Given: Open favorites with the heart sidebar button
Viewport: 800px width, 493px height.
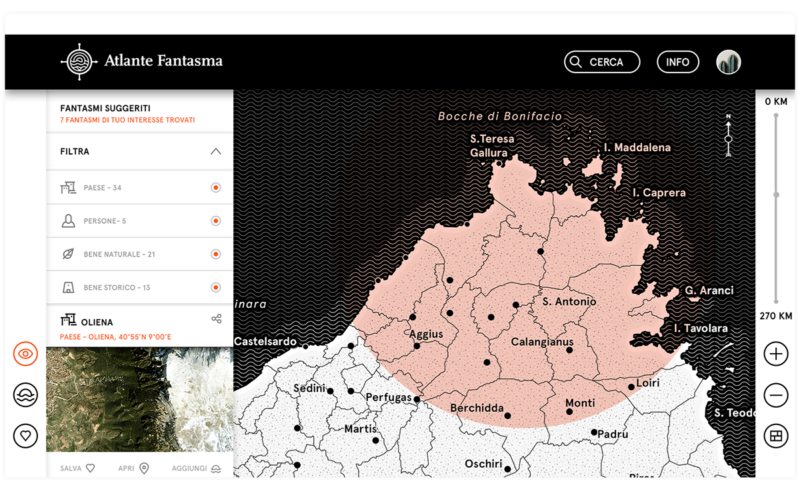Looking at the screenshot, I should coord(25,436).
